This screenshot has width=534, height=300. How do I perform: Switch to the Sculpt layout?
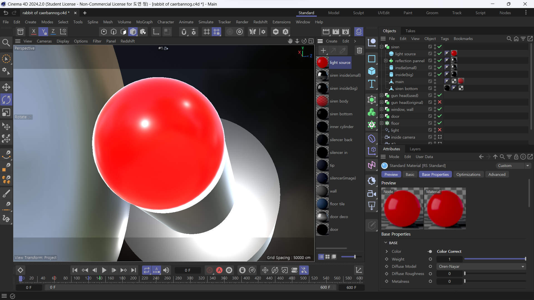pyautogui.click(x=358, y=13)
